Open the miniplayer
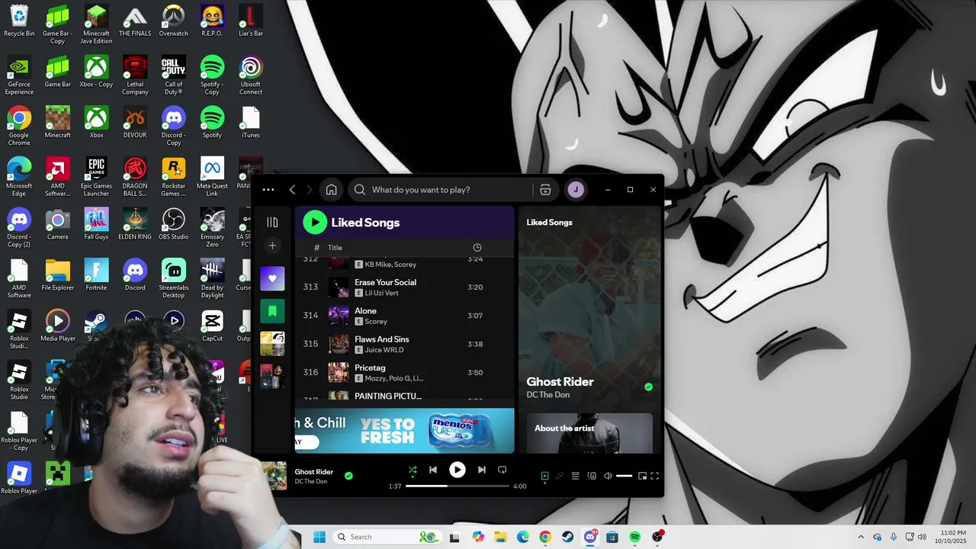The image size is (976, 549). coord(642,476)
